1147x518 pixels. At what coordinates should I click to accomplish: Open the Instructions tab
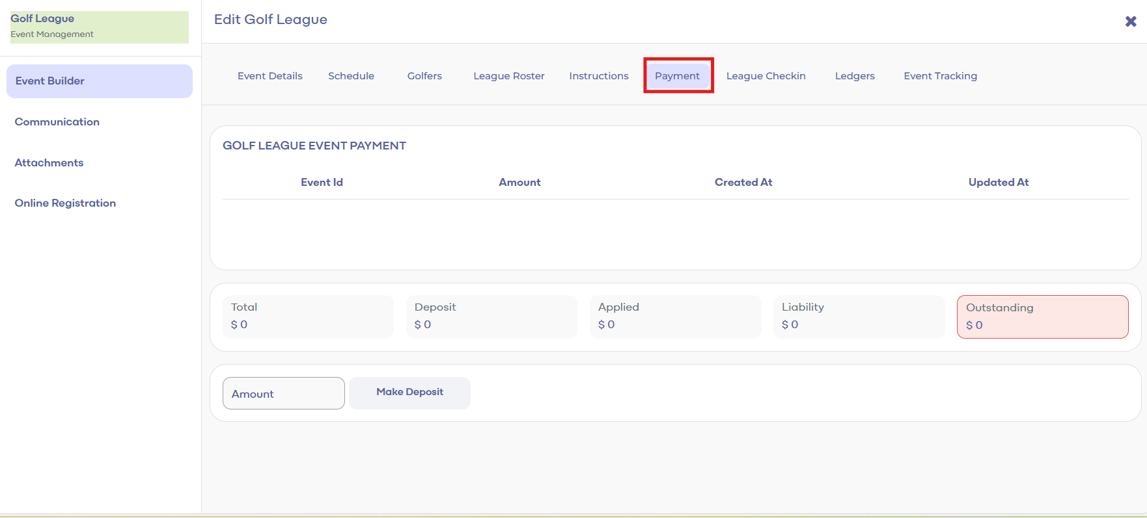point(598,76)
